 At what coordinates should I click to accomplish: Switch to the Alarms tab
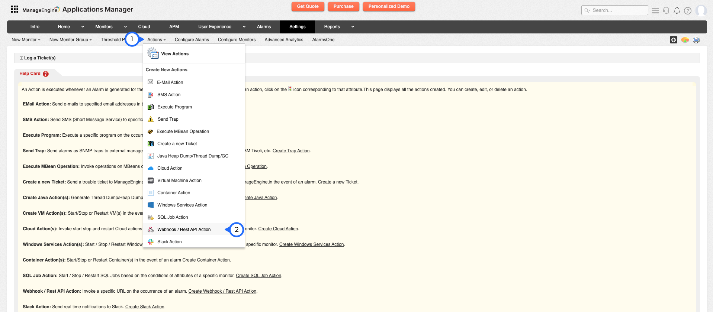point(264,27)
